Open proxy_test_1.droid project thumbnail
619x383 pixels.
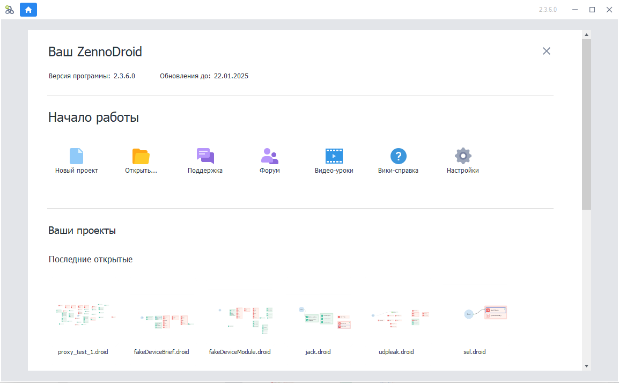coord(83,316)
